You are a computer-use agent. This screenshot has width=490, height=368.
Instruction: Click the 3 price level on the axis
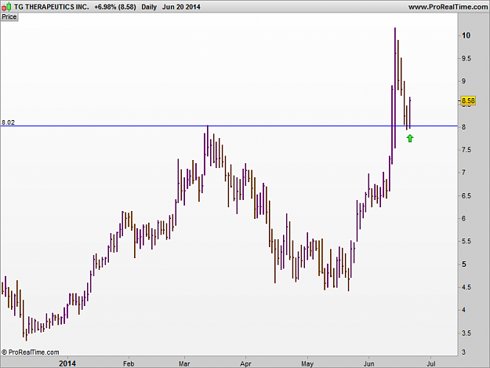click(464, 352)
